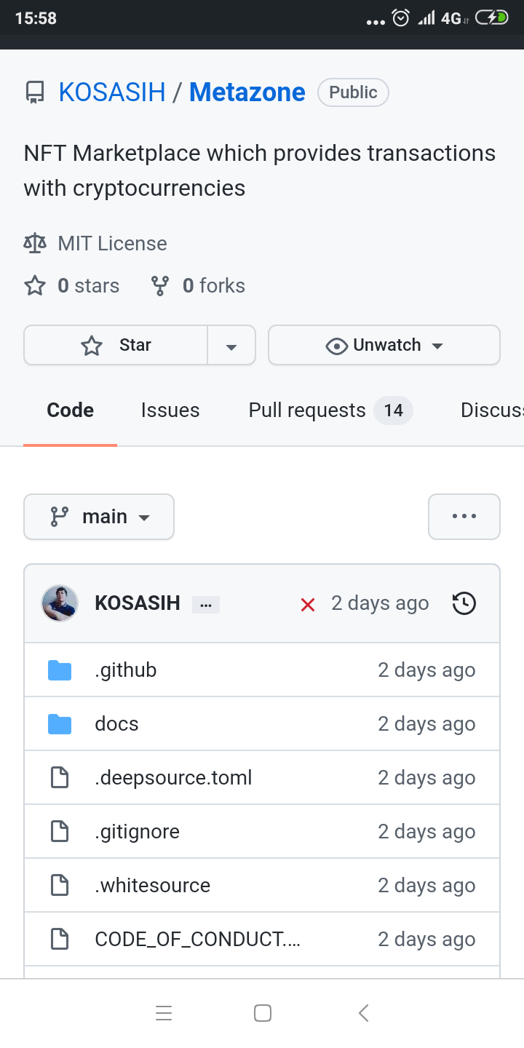Image resolution: width=524 pixels, height=1048 pixels.
Task: Switch to the Discussions tab
Action: point(492,410)
